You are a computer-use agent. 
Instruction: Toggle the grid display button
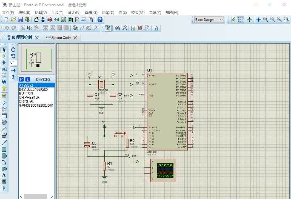point(240,19)
